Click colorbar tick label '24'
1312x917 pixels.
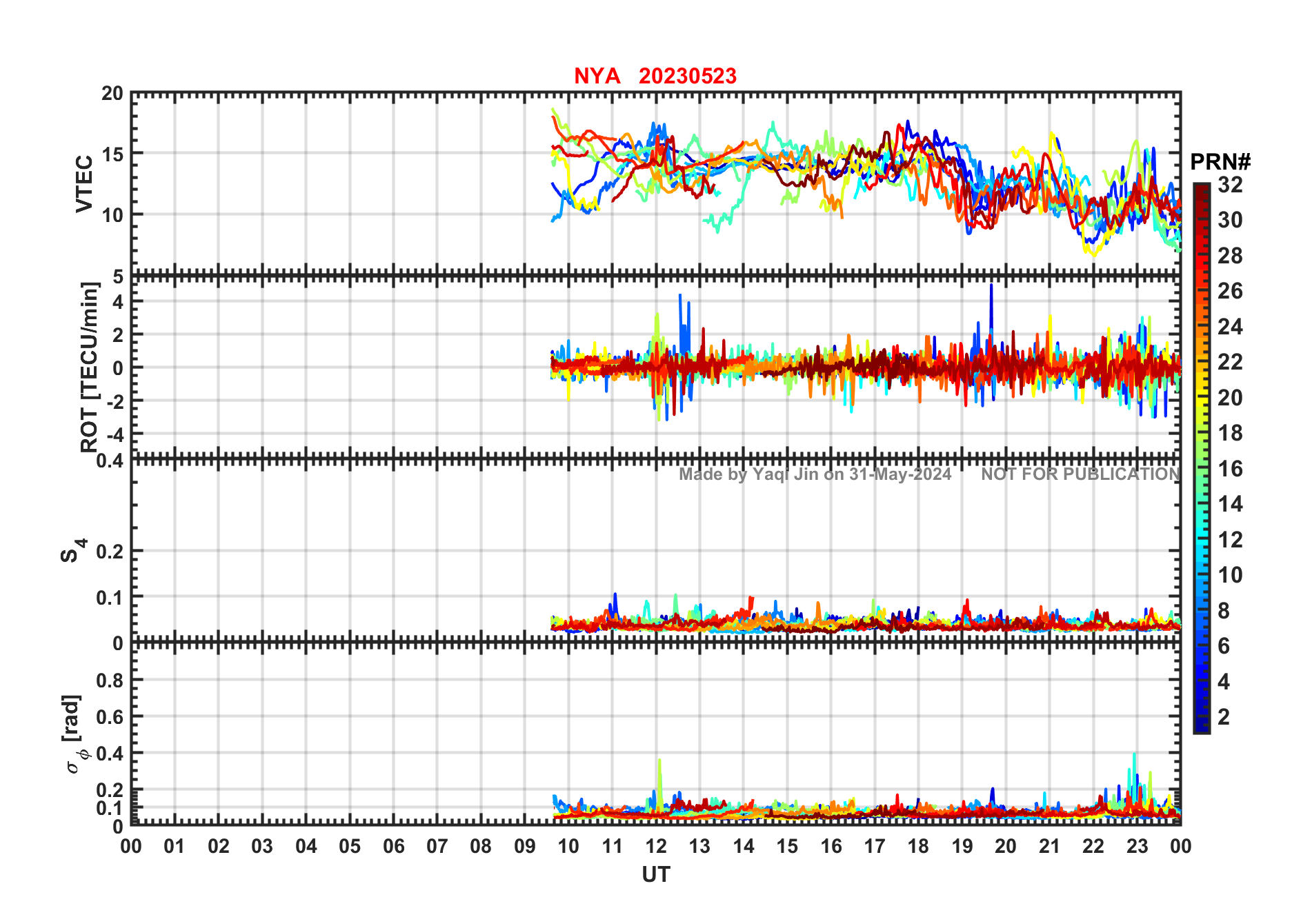(1230, 327)
